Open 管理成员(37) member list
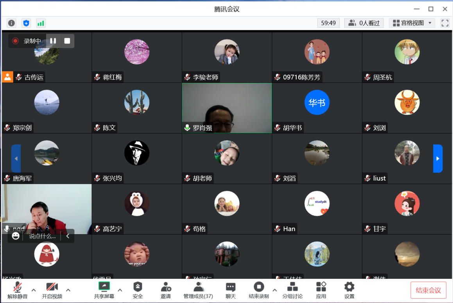This screenshot has height=303, width=453. (x=198, y=290)
